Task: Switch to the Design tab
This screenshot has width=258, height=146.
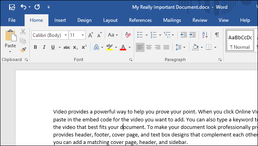Action: click(x=85, y=20)
